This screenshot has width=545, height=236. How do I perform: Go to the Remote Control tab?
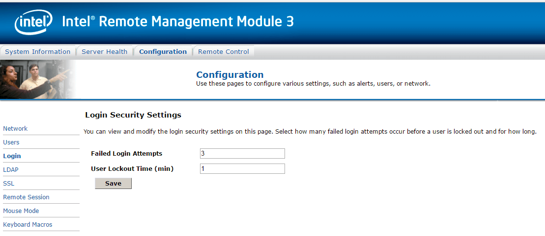[x=223, y=52]
